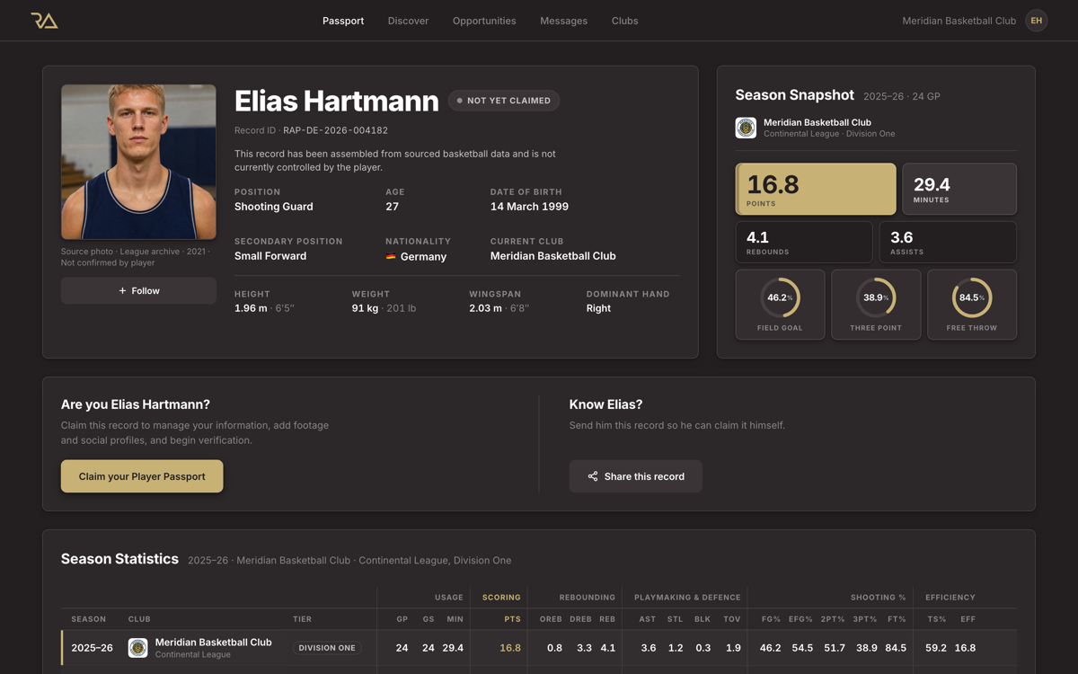
Task: Click the player name Elias Hartmann heading
Action: (336, 101)
